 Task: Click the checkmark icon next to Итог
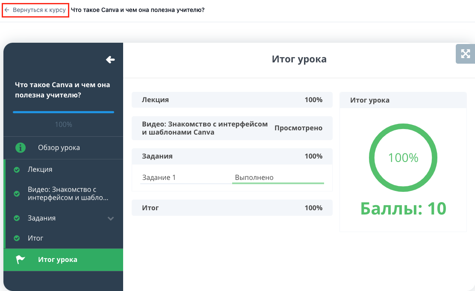[x=17, y=238]
